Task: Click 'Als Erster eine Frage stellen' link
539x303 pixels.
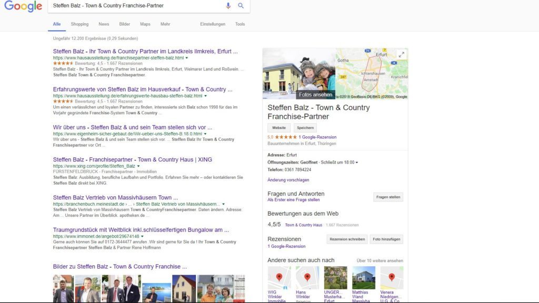Action: coord(294,199)
